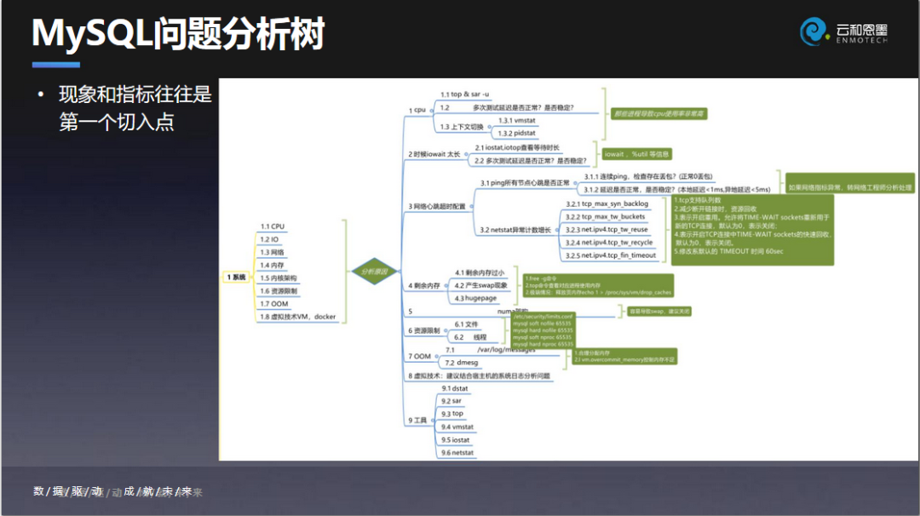Select the 4 剩余内存 branch

pyautogui.click(x=424, y=285)
